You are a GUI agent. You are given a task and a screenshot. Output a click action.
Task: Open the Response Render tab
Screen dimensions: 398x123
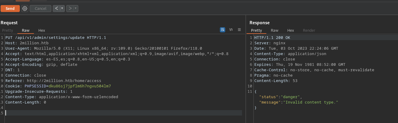pos(309,31)
